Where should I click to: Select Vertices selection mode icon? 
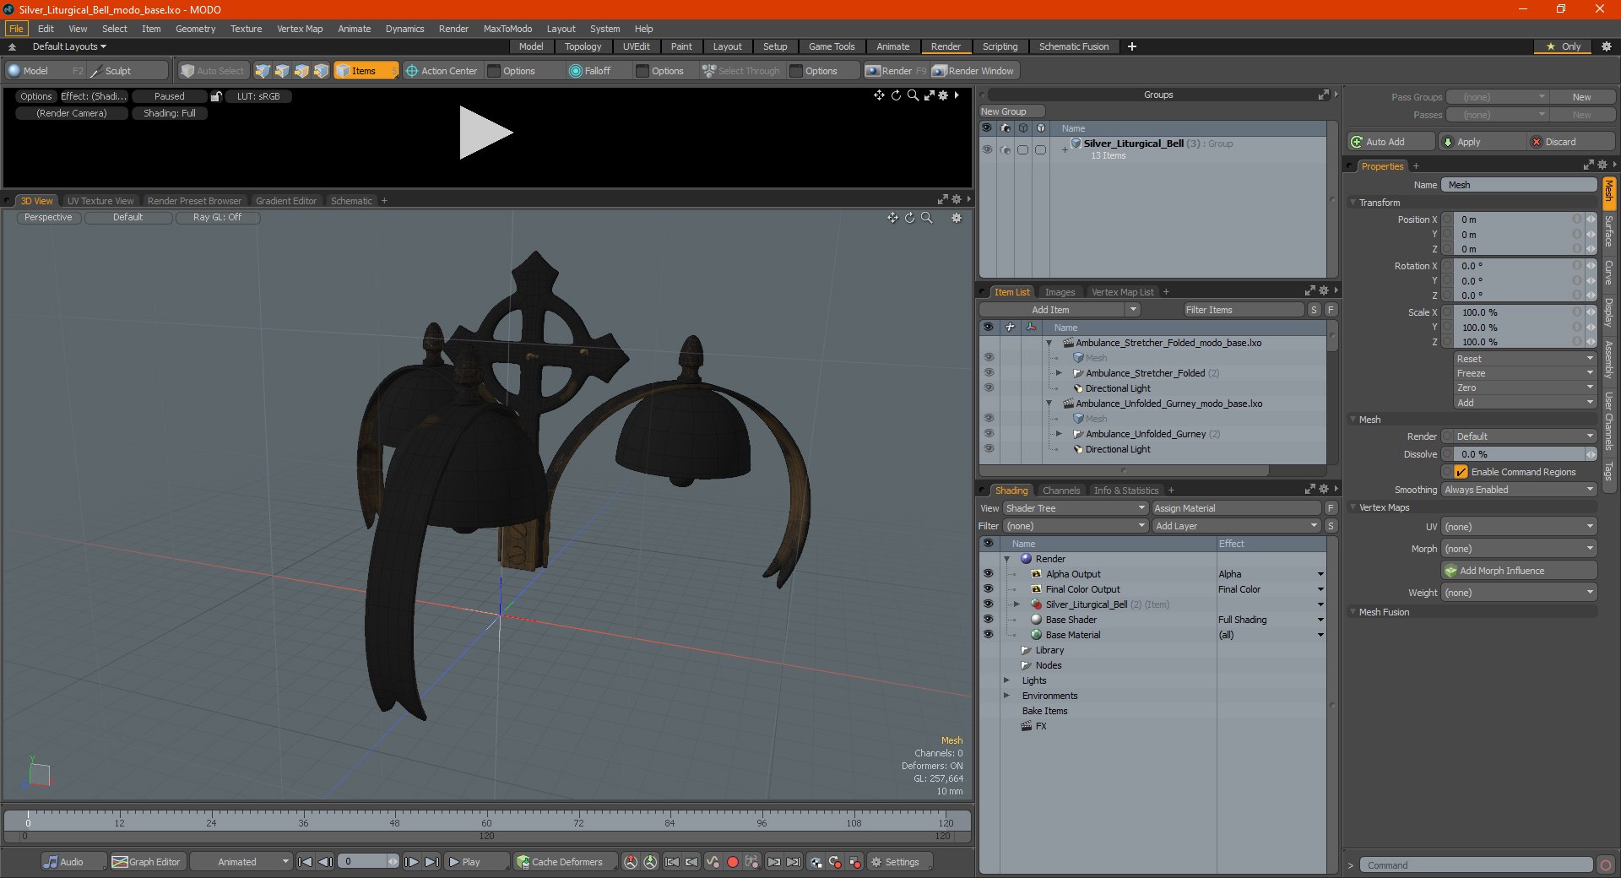(x=263, y=71)
